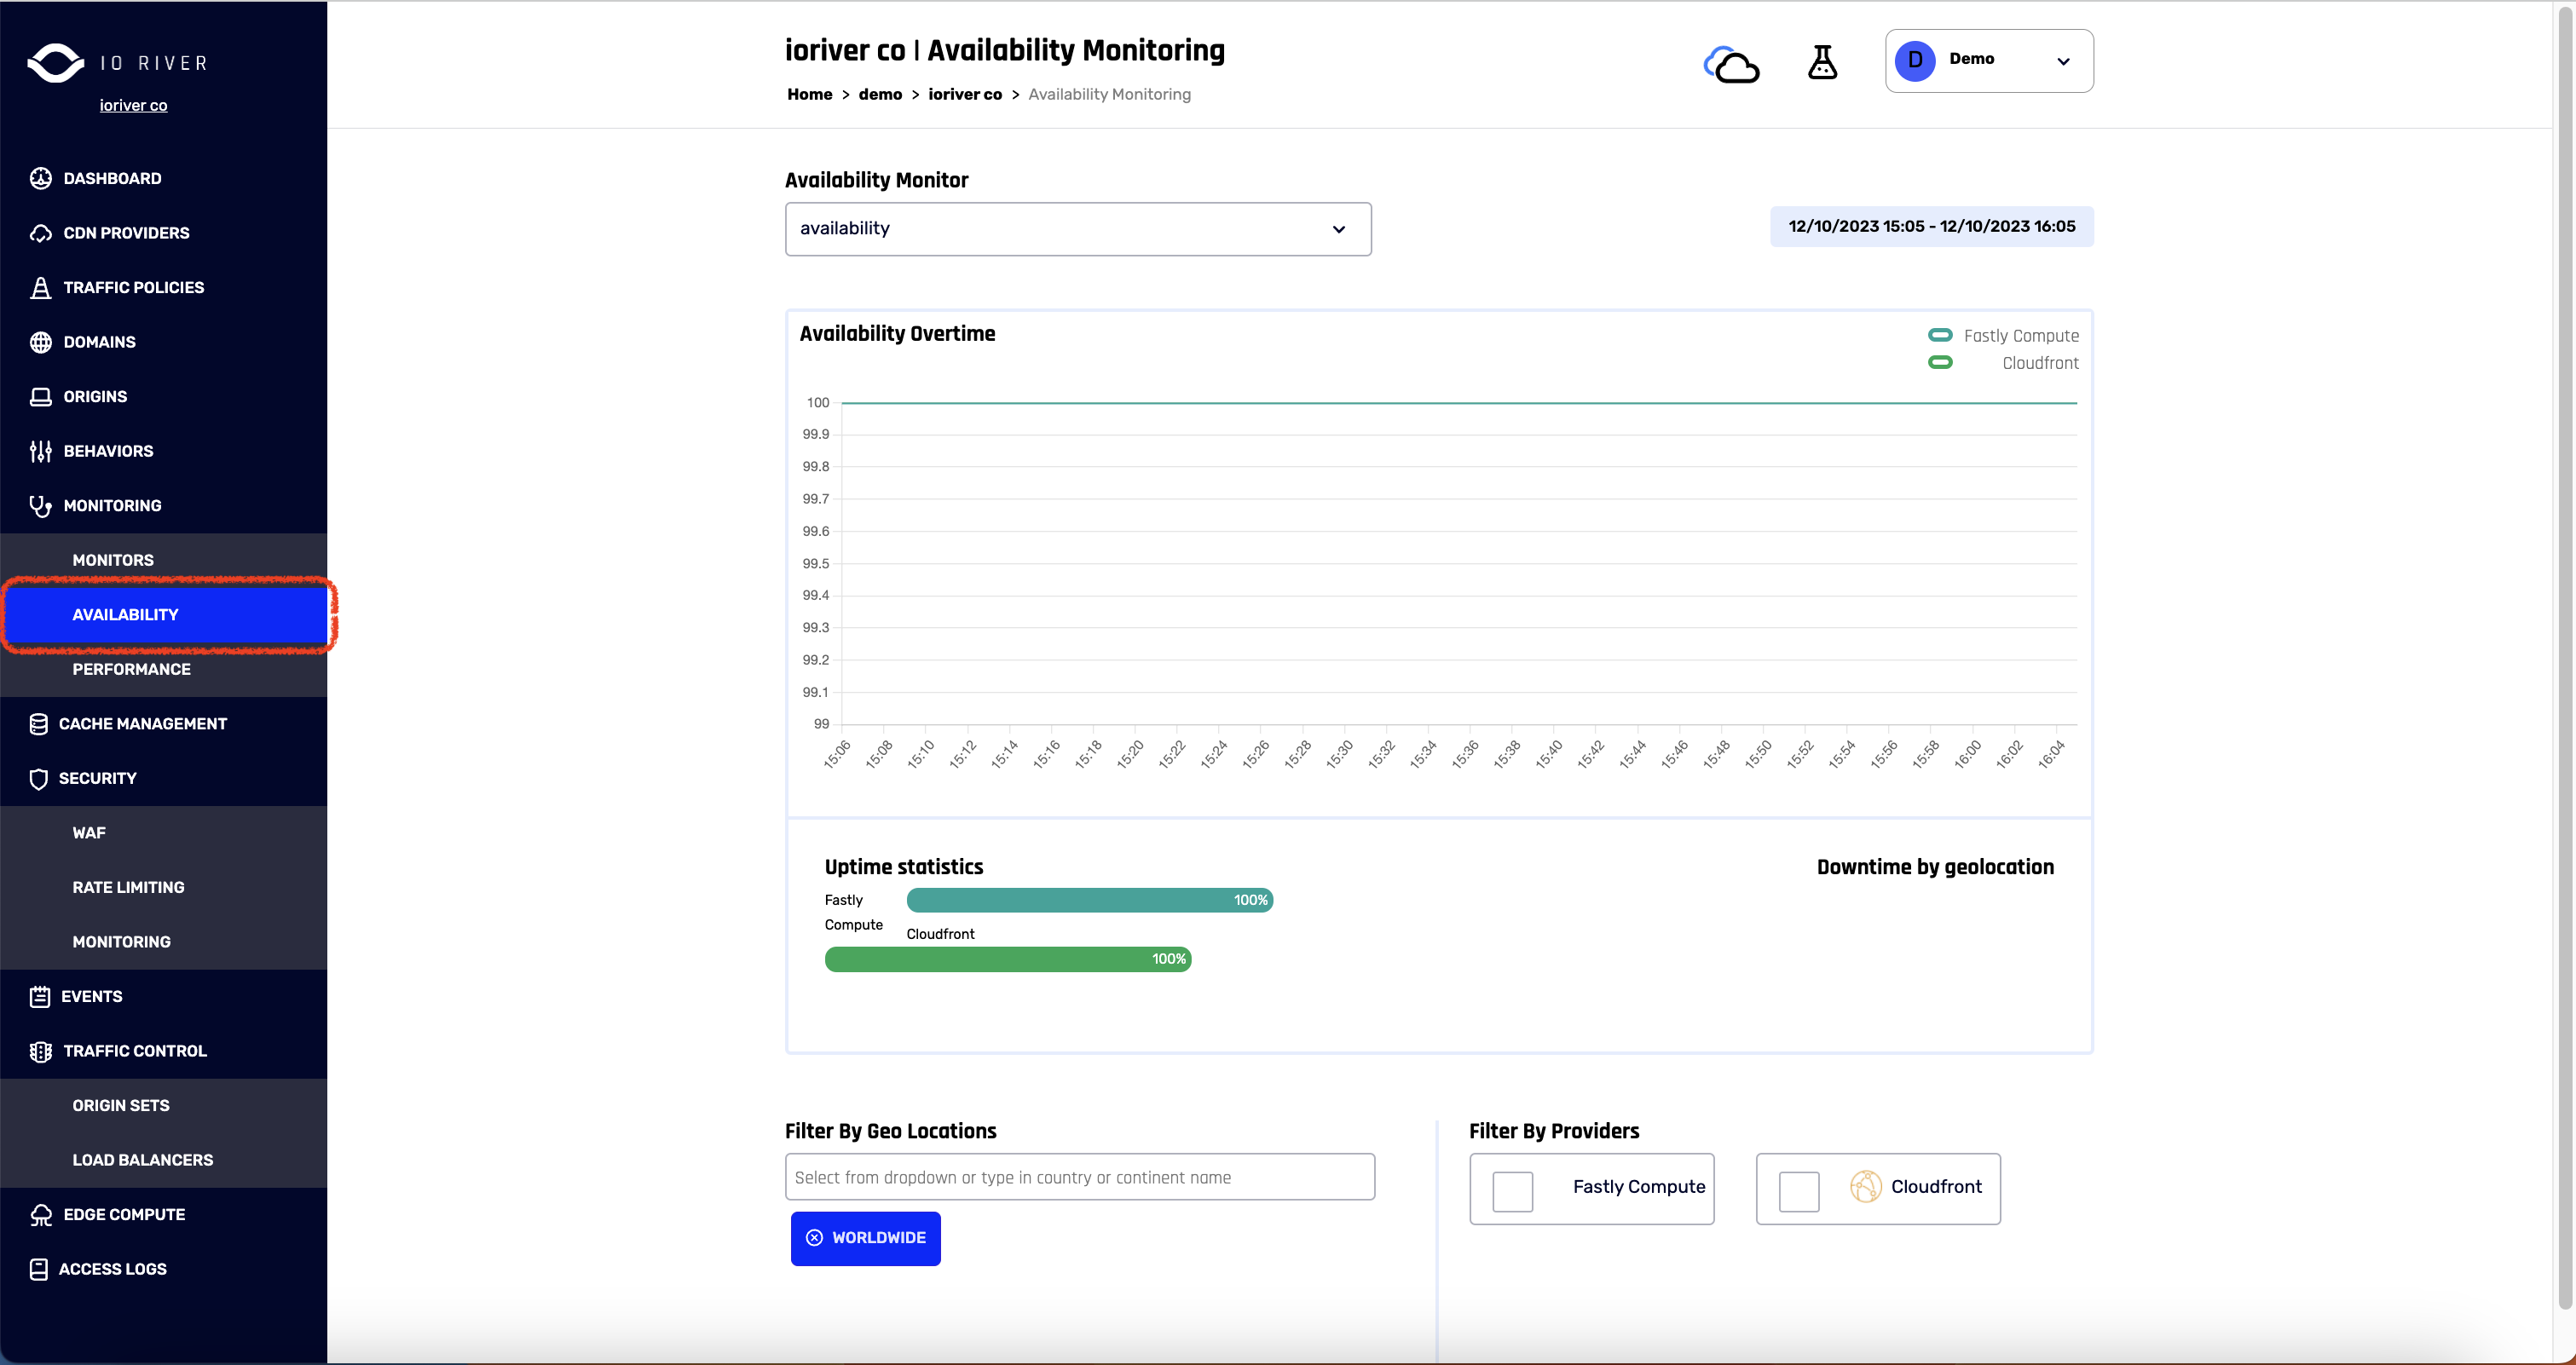Select the Performance menu item

(x=131, y=669)
